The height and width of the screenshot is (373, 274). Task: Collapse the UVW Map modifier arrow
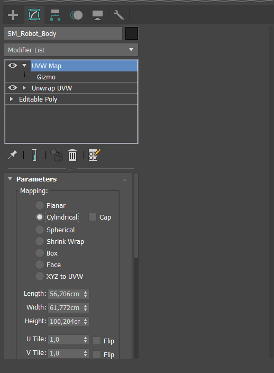24,66
